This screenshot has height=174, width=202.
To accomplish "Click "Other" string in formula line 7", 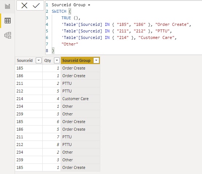I will (x=70, y=44).
